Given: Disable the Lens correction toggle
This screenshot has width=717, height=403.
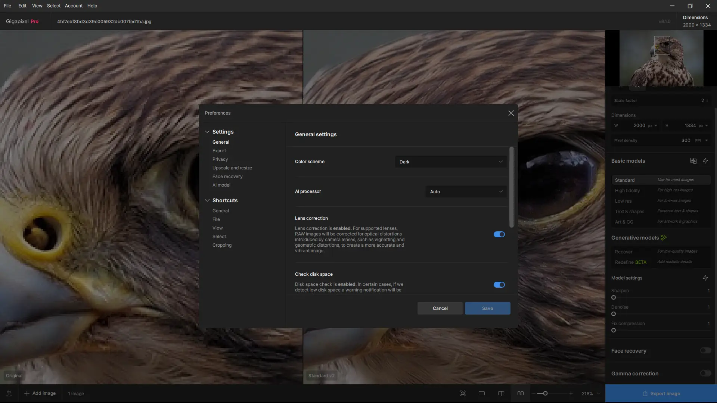Looking at the screenshot, I should tap(499, 234).
